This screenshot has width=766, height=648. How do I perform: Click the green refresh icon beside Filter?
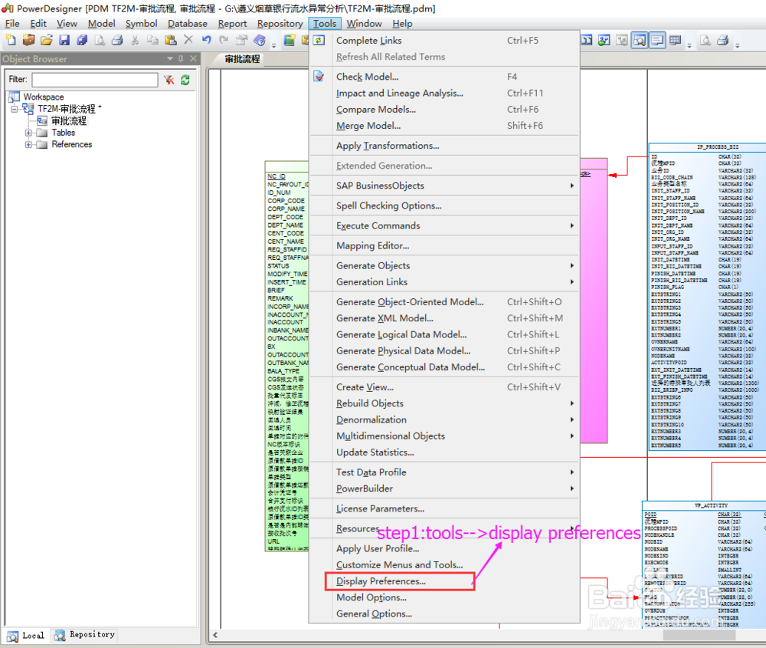[185, 80]
